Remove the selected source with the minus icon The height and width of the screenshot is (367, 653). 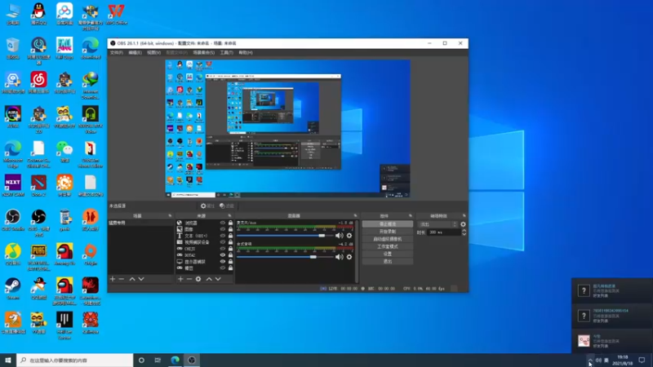(x=189, y=279)
